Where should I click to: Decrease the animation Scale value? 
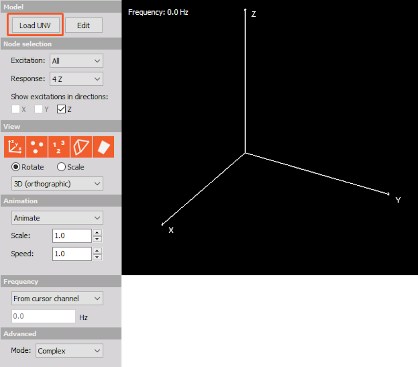pyautogui.click(x=97, y=239)
